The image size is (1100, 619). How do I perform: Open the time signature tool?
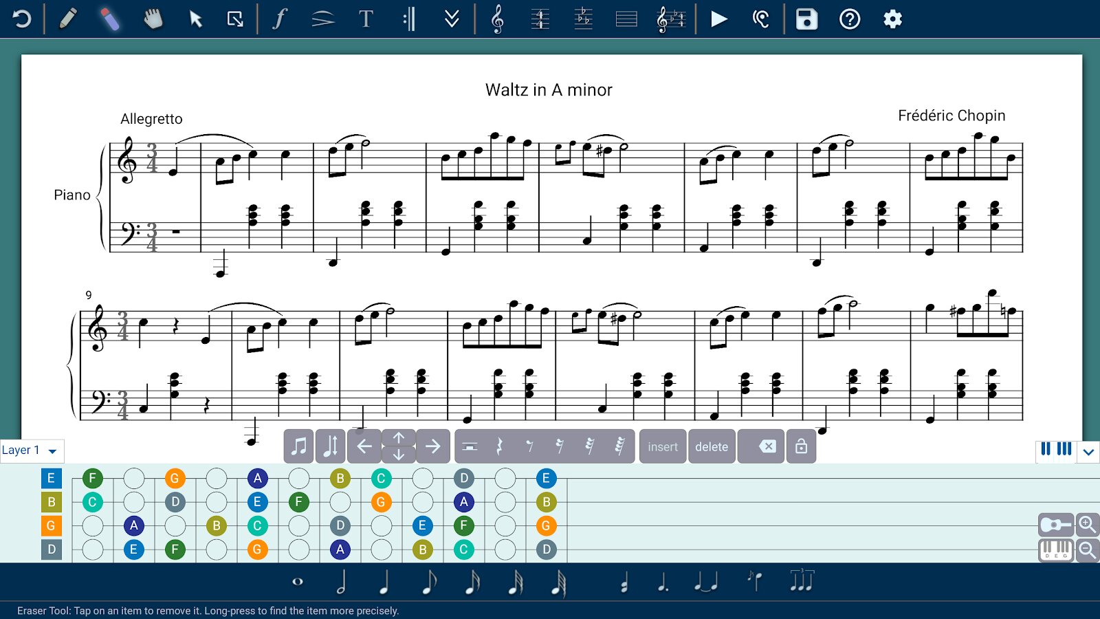coord(540,19)
